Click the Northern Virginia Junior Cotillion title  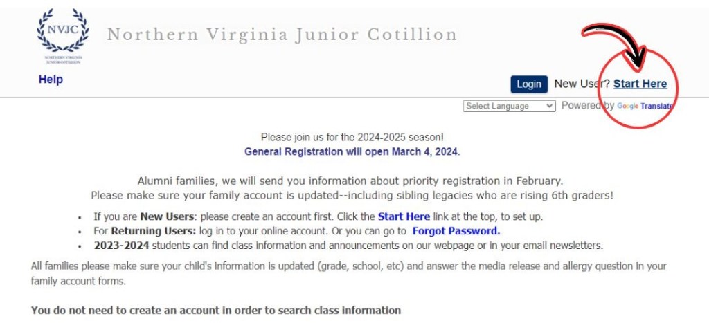coord(282,34)
